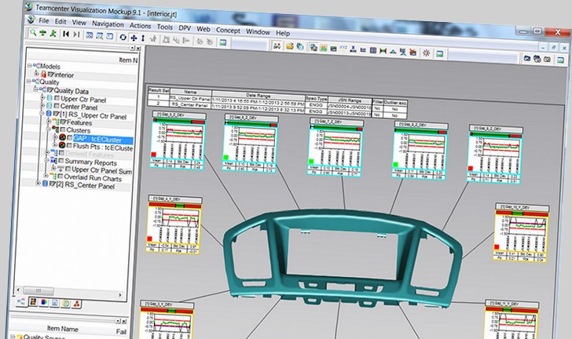This screenshot has width=572, height=339.
Task: Click the magnifier zoom tool icon
Action: point(33,33)
